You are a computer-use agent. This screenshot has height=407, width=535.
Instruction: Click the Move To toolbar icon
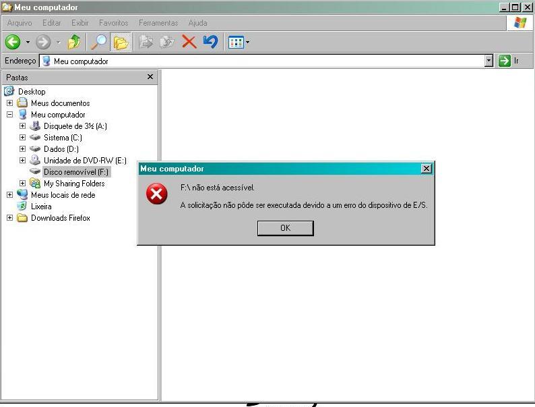coord(146,42)
